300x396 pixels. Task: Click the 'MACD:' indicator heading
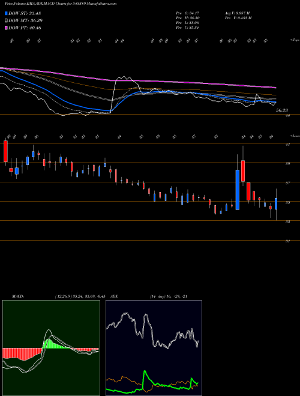(x=17, y=296)
